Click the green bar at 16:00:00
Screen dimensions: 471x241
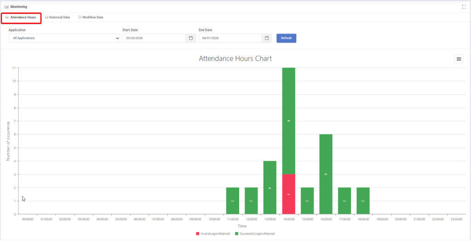coord(326,174)
